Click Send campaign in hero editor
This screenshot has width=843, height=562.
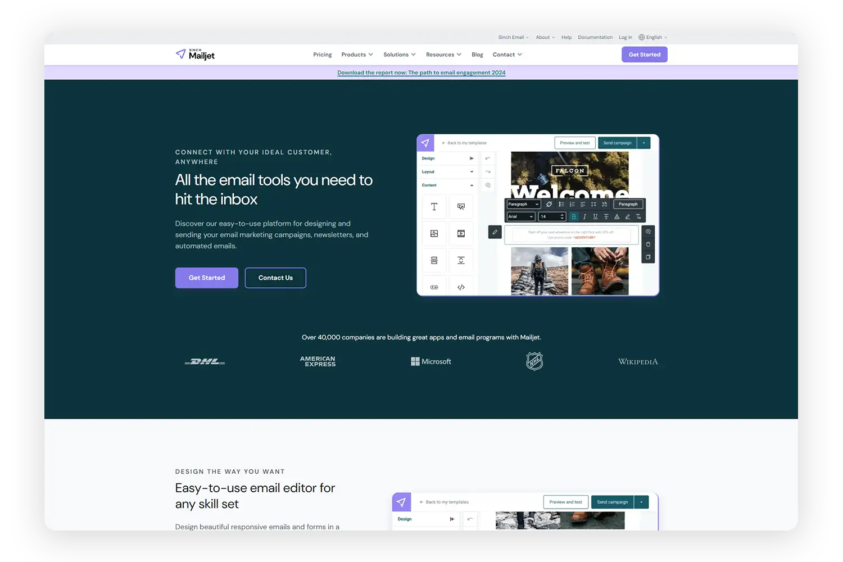(x=618, y=143)
